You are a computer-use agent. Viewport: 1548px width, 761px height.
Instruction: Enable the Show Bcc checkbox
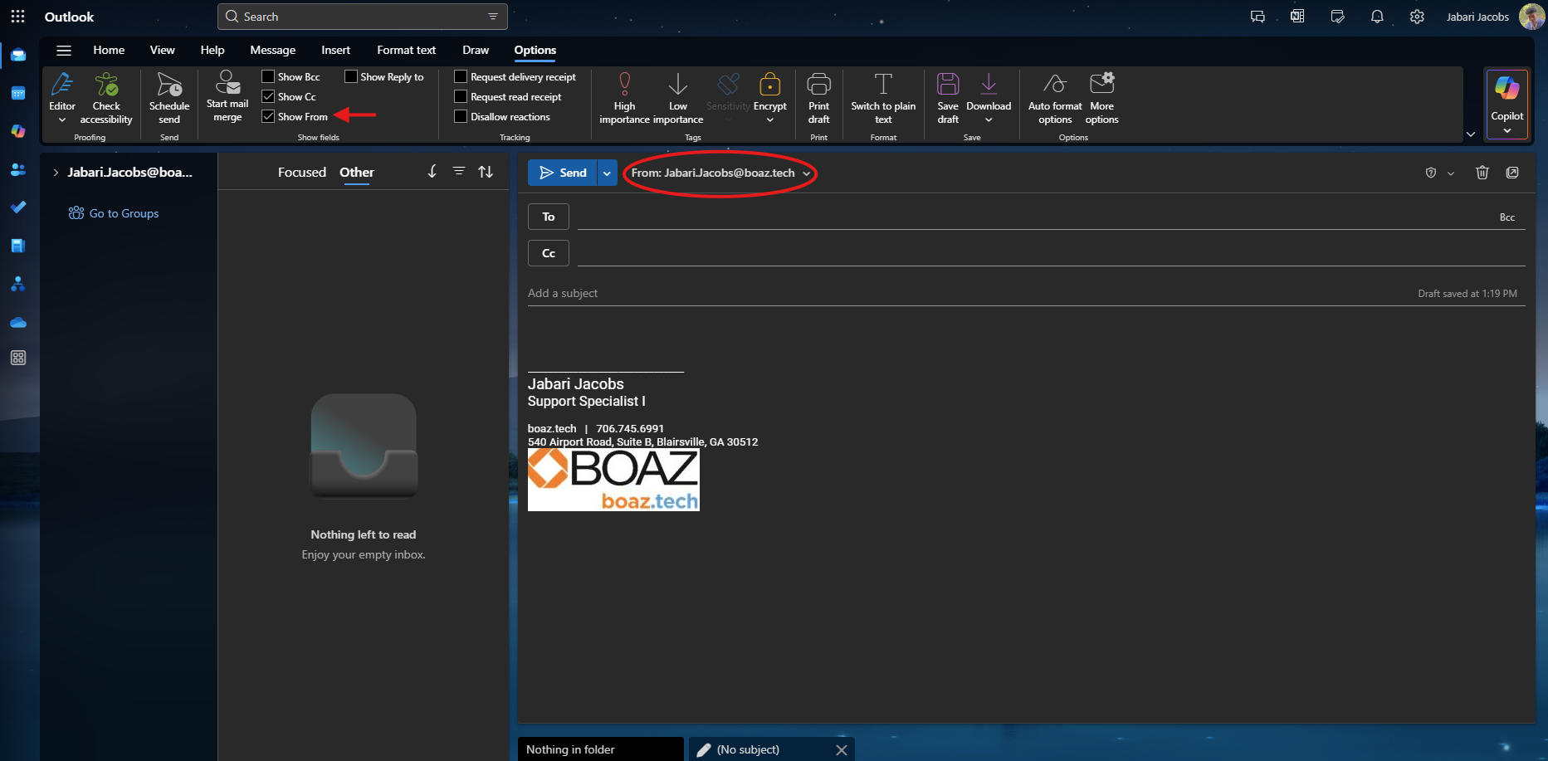click(268, 76)
